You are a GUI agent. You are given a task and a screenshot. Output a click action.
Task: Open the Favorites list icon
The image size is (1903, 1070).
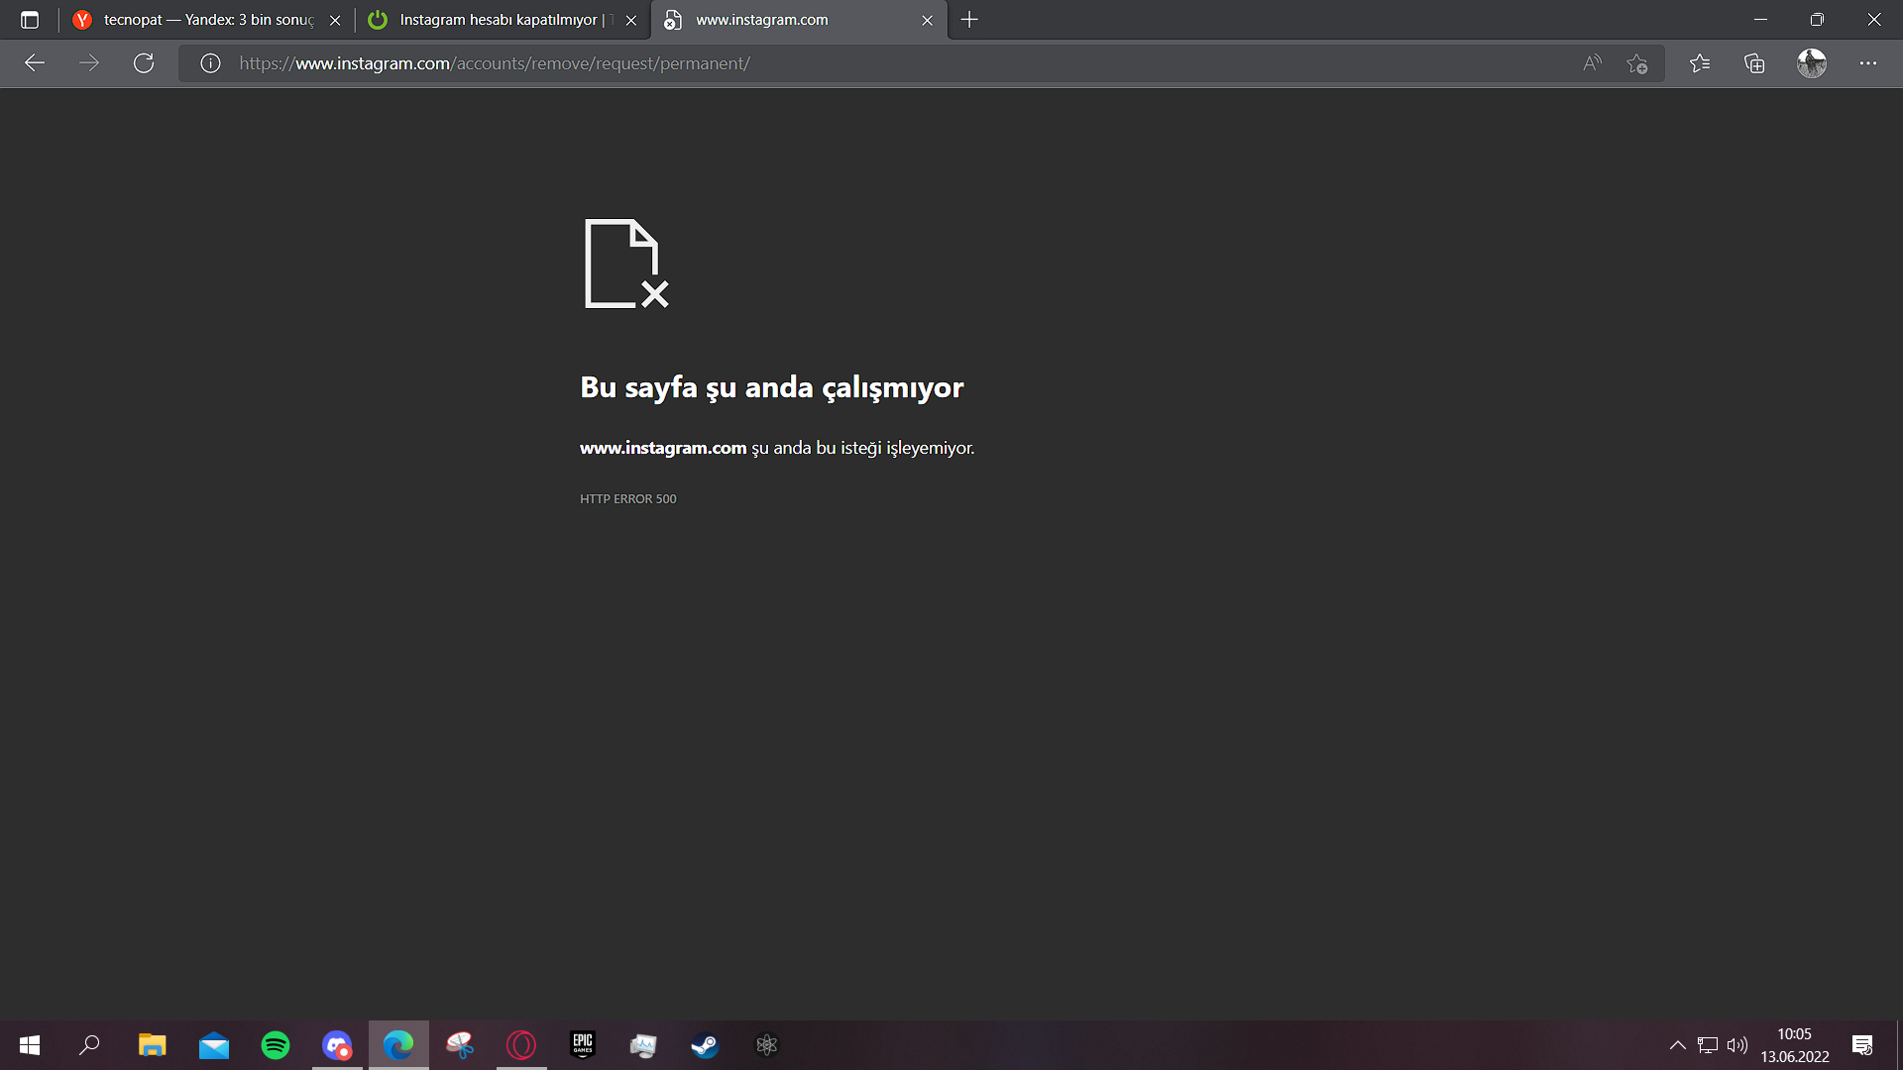click(1700, 63)
